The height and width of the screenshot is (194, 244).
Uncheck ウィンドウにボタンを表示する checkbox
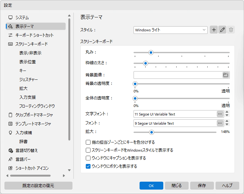pyautogui.click(x=88, y=166)
